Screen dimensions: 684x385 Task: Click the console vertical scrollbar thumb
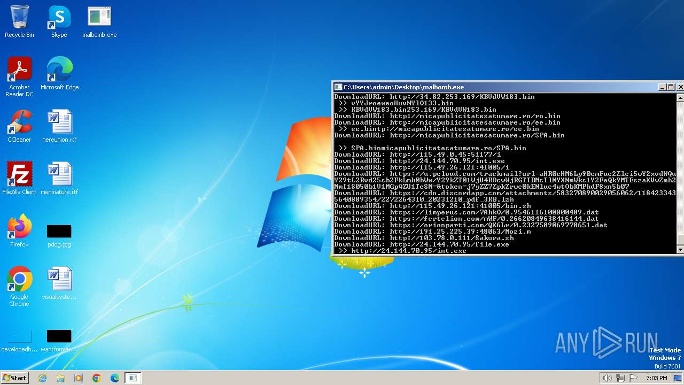680,240
